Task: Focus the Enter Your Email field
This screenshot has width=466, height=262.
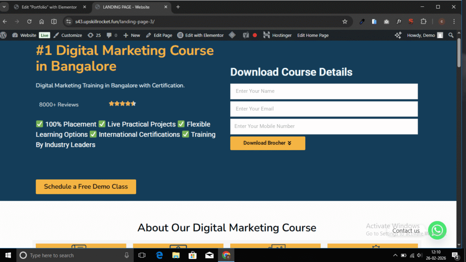Action: tap(324, 109)
